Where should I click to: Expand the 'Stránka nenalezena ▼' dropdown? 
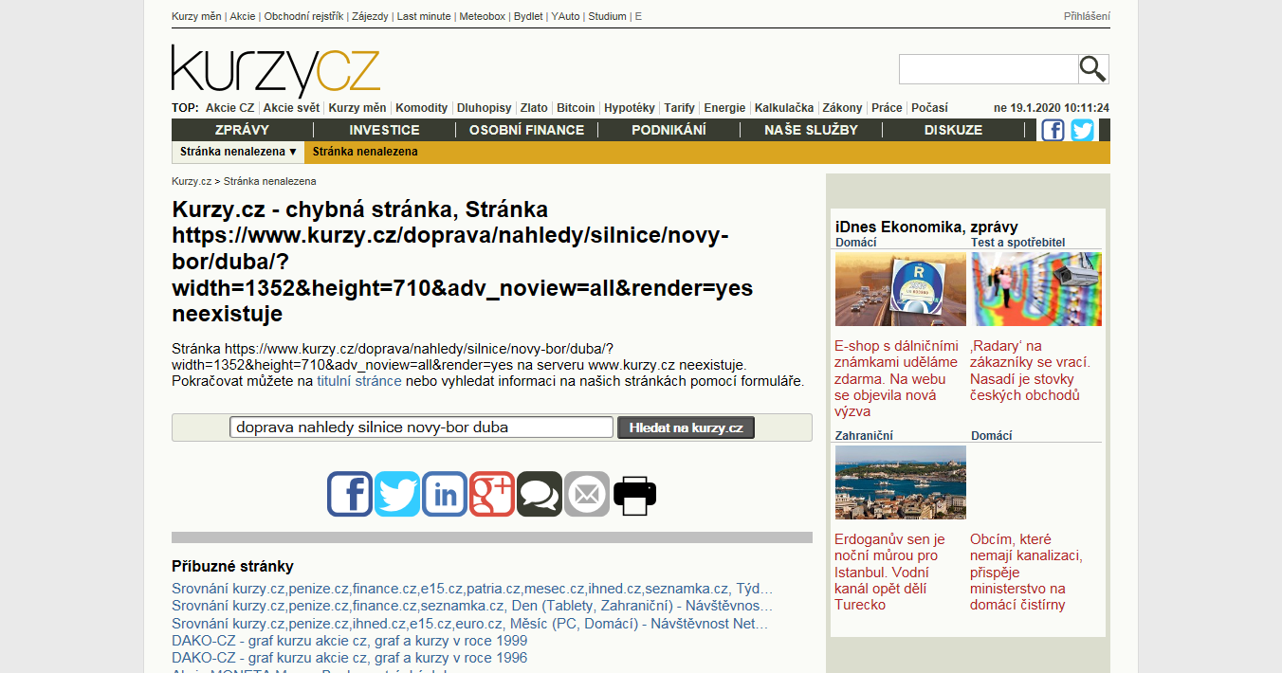(239, 152)
